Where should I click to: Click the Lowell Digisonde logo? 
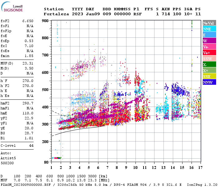pyautogui.click(x=12, y=7)
